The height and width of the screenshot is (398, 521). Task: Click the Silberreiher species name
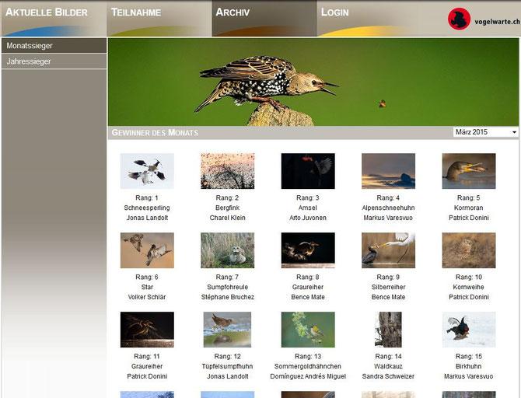click(389, 287)
